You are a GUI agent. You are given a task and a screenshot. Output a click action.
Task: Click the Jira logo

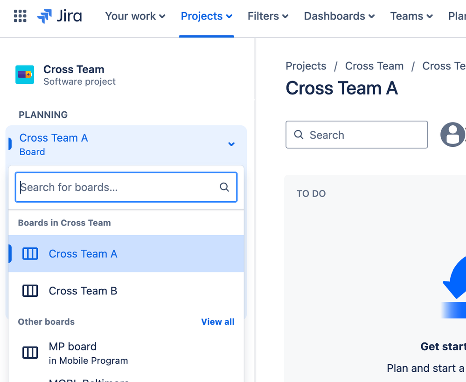coord(59,16)
